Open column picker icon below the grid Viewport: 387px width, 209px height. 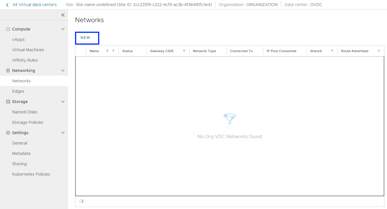tap(81, 201)
